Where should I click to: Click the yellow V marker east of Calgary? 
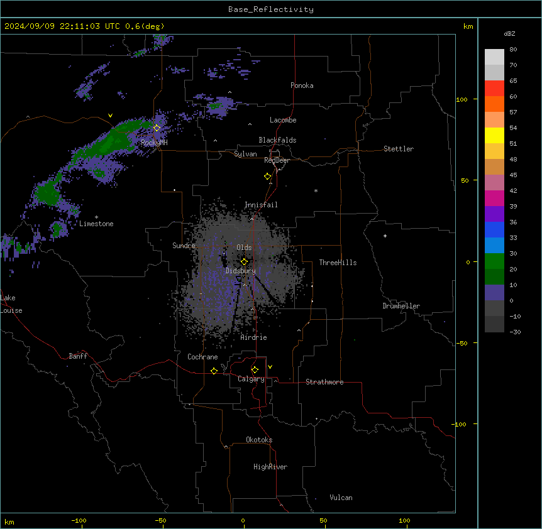tap(270, 367)
